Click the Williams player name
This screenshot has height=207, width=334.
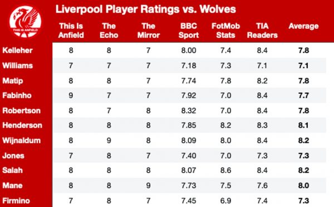[17, 65]
